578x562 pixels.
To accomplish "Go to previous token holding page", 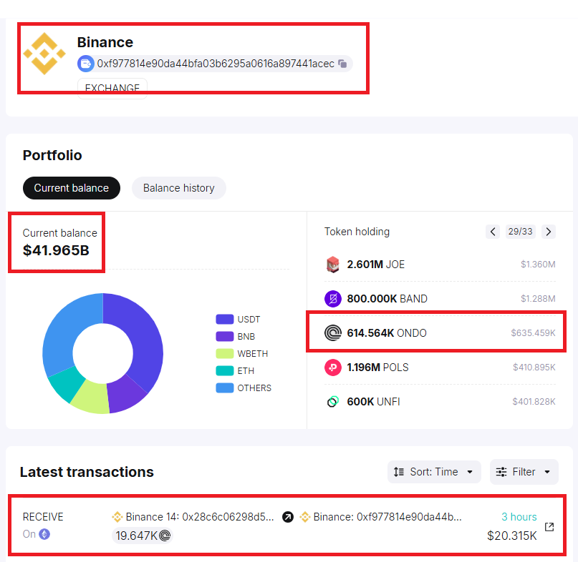I will (x=493, y=232).
